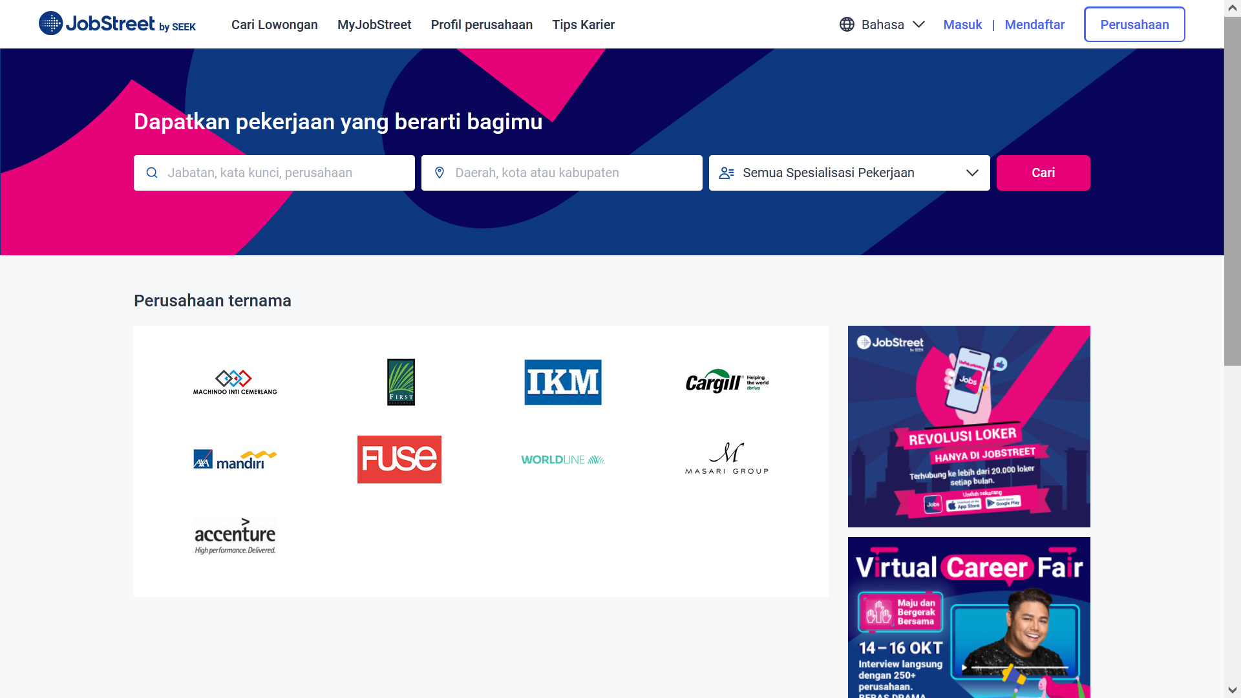Expand the Bahasa language dropdown
This screenshot has height=698, width=1241.
(883, 25)
